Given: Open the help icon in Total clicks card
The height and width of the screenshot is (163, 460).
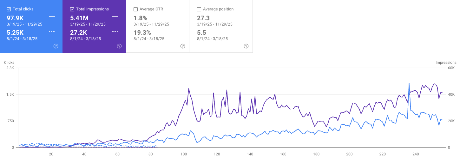Looking at the screenshot, I should (x=56, y=46).
